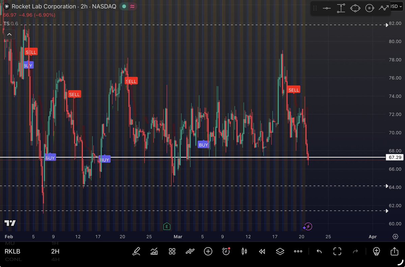Image resolution: width=405 pixels, height=267 pixels.
Task: Tap the price change text −4.96 (−6.90%)
Action: click(x=37, y=15)
